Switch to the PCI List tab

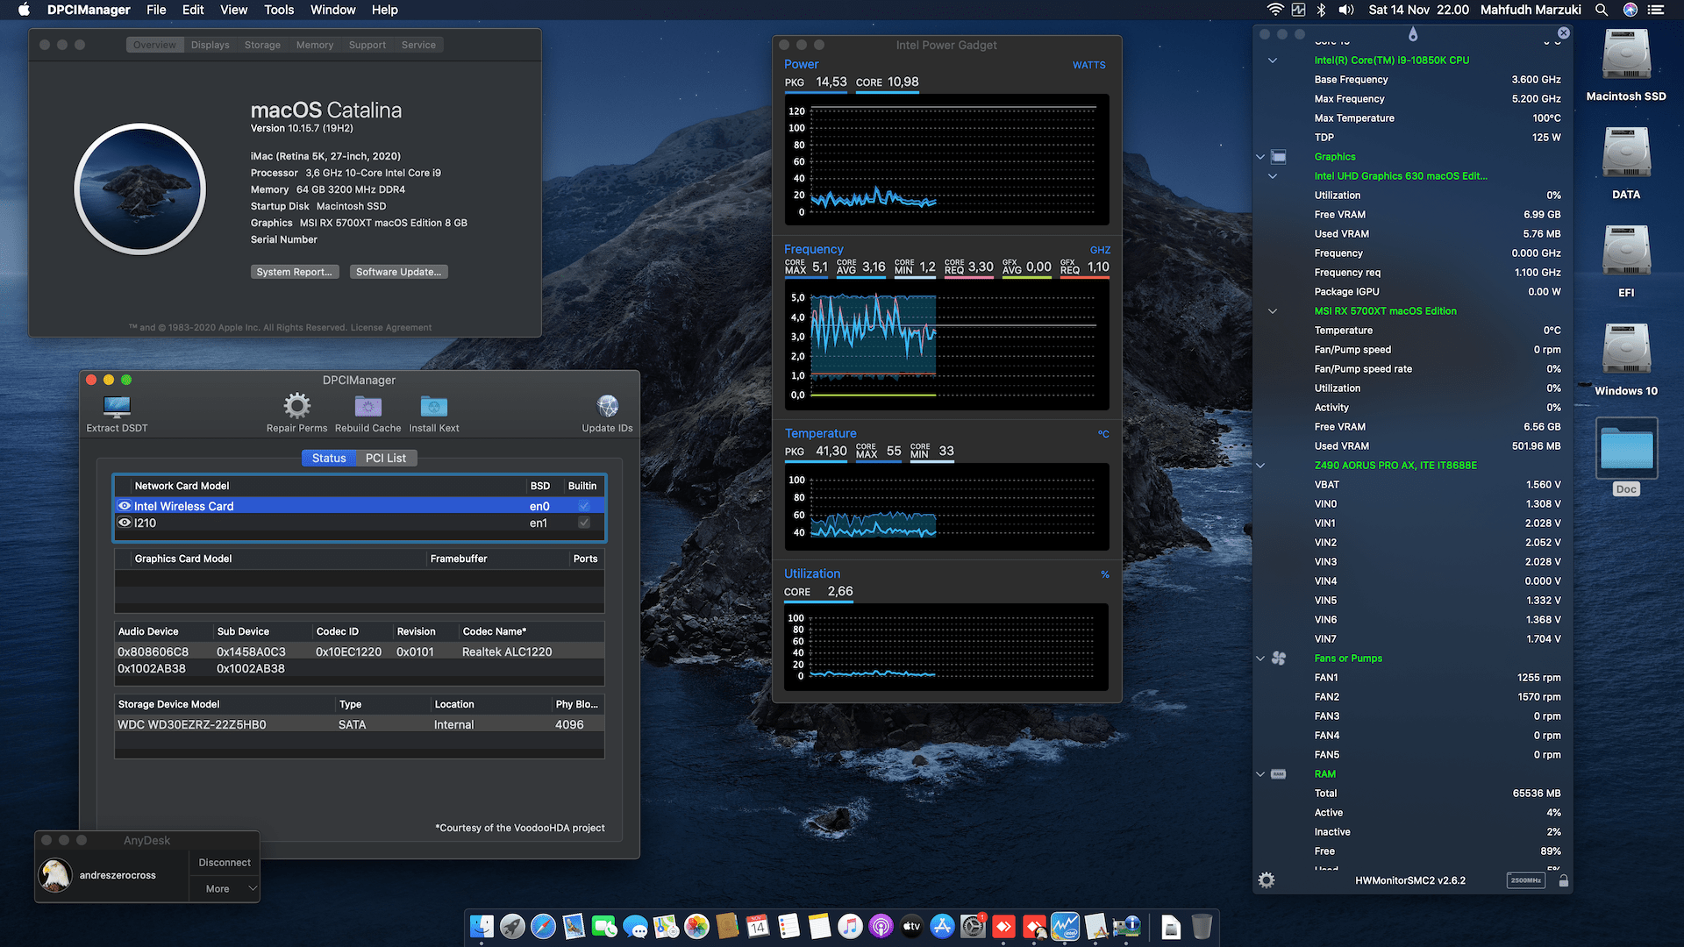click(386, 458)
